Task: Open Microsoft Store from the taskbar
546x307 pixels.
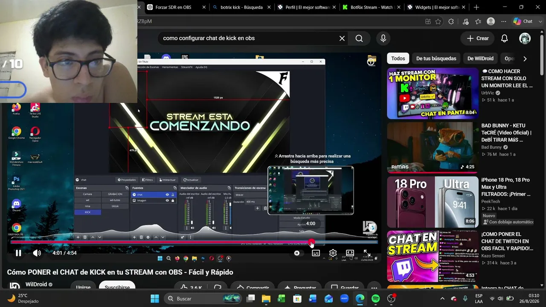Action: click(x=297, y=298)
